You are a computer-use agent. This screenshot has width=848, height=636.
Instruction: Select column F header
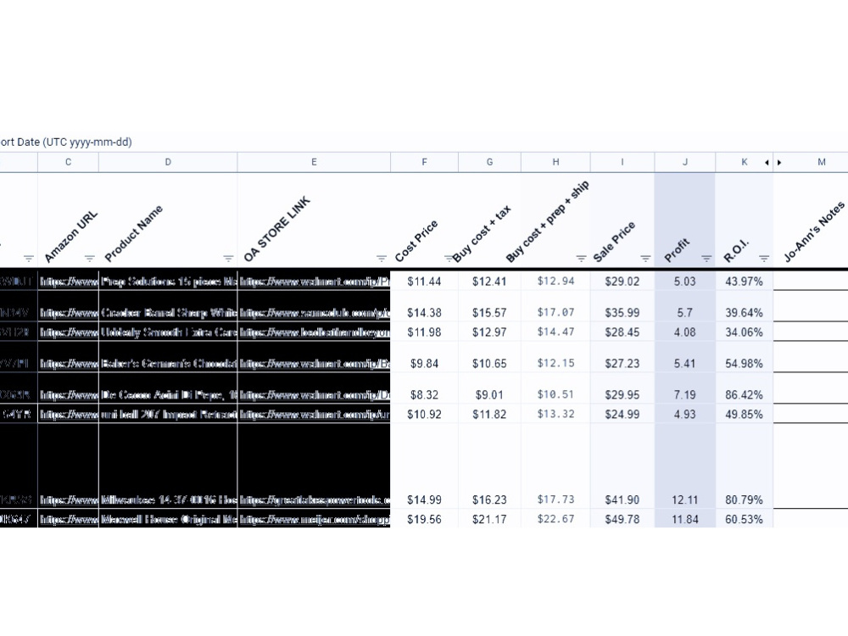[x=424, y=162]
